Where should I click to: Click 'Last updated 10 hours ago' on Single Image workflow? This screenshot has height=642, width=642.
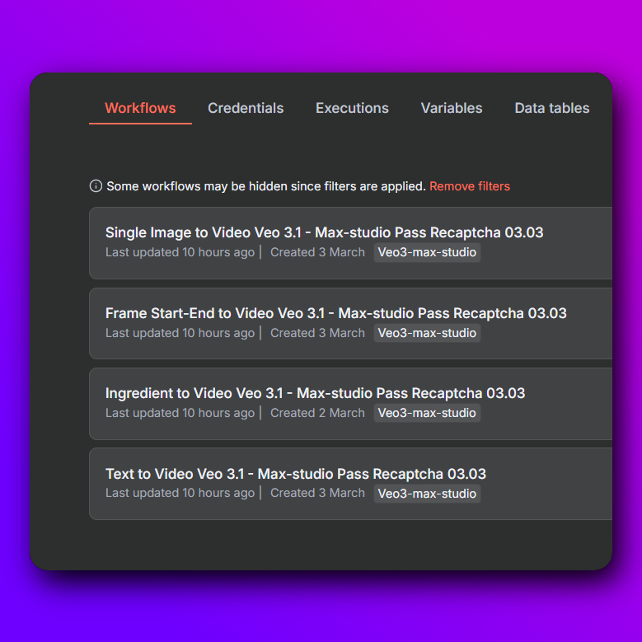pos(180,252)
